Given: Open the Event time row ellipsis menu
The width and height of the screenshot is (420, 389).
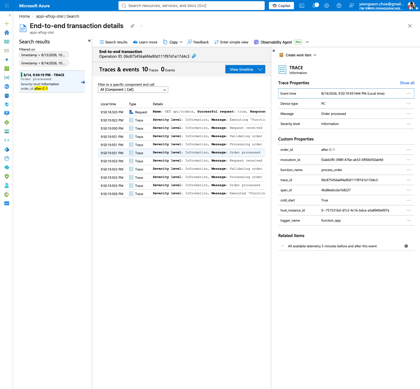Looking at the screenshot, I should tap(409, 94).
